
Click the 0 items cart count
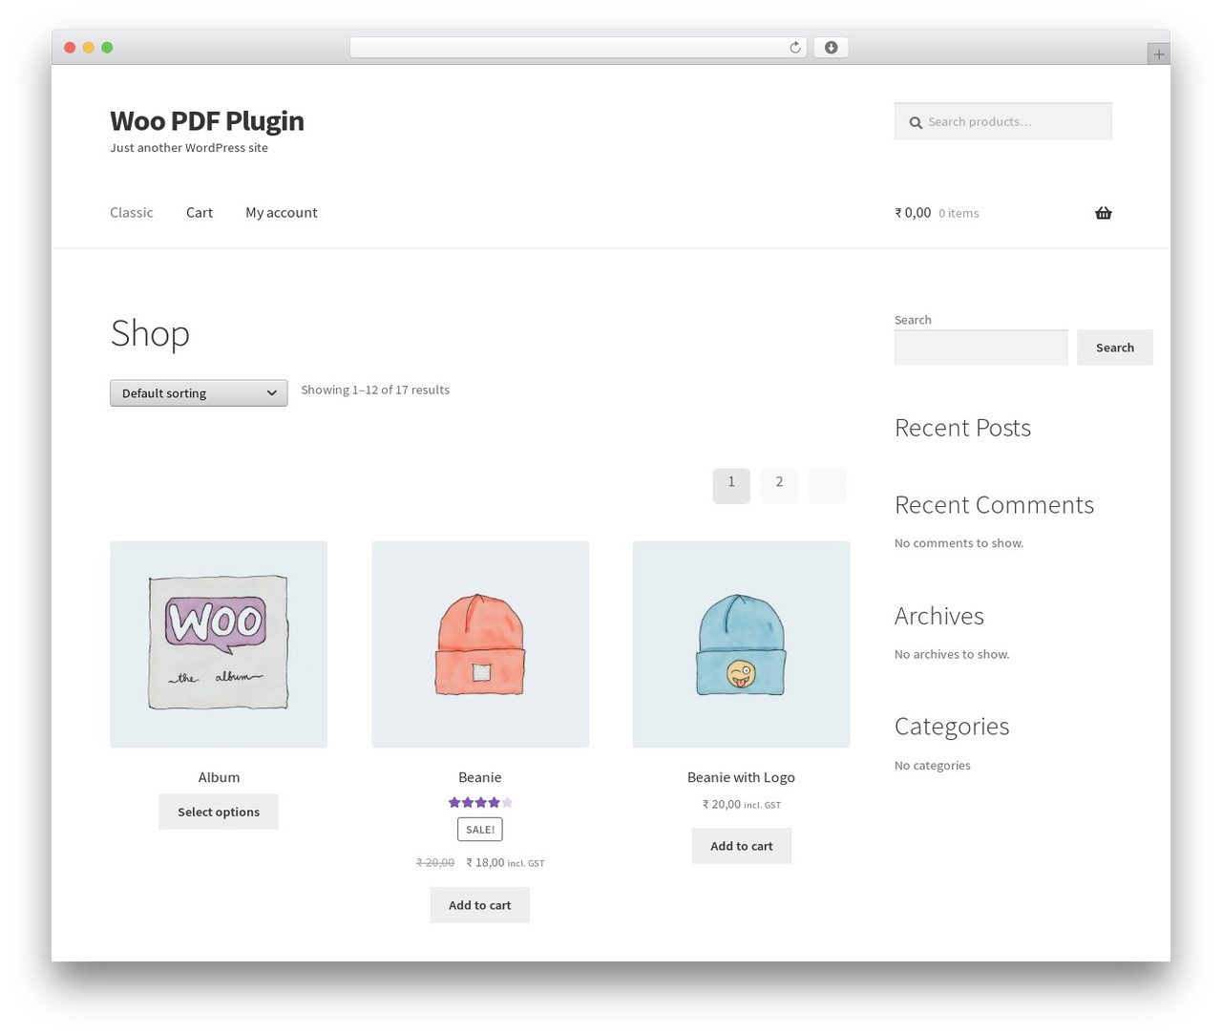point(959,214)
